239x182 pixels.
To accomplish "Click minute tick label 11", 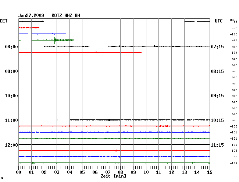I will pos(158,172).
